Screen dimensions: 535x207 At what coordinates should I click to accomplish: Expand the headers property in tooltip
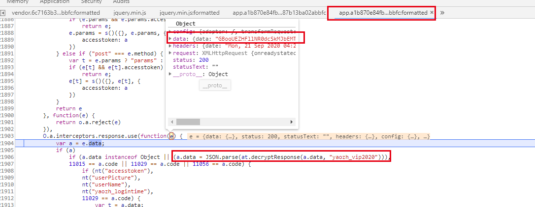170,46
